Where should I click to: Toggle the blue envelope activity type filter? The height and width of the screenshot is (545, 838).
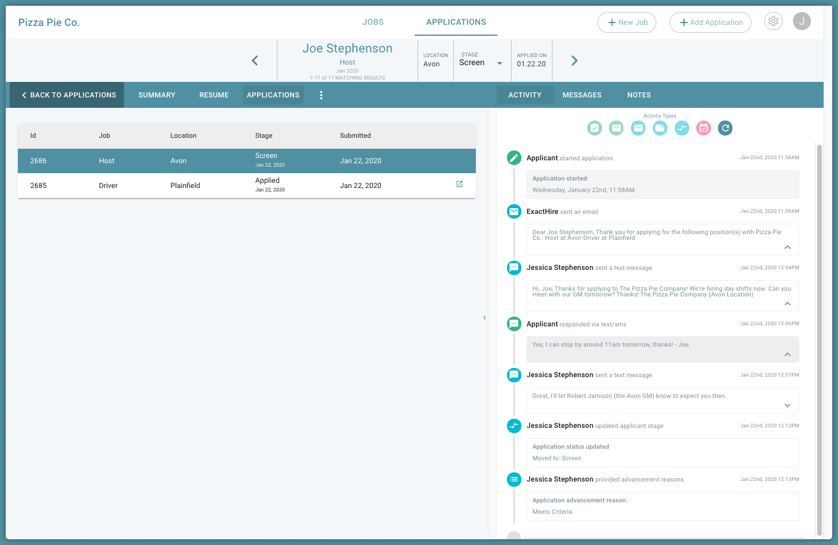pyautogui.click(x=638, y=128)
